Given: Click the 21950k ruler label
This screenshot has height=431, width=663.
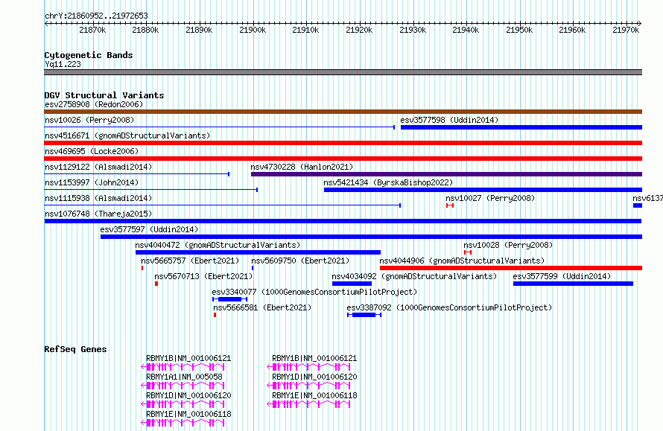Looking at the screenshot, I should pyautogui.click(x=519, y=30).
